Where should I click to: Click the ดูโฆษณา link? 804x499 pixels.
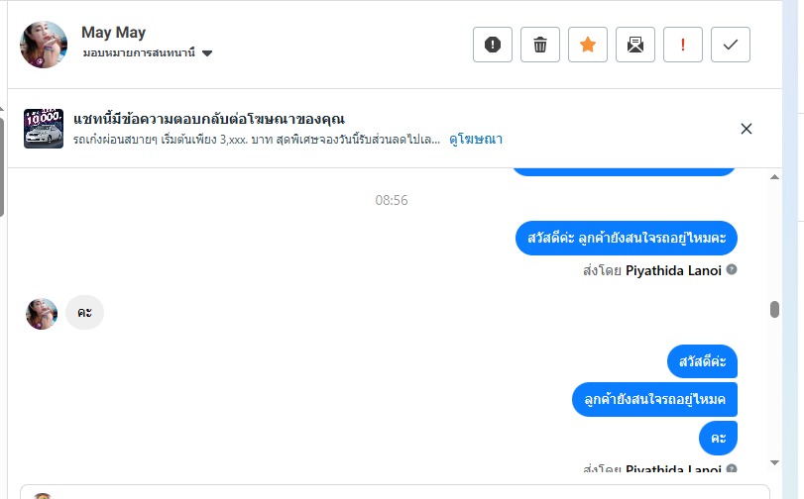476,140
